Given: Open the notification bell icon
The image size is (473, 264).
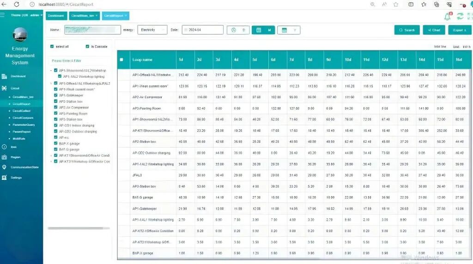Looking at the screenshot, I should (x=447, y=16).
